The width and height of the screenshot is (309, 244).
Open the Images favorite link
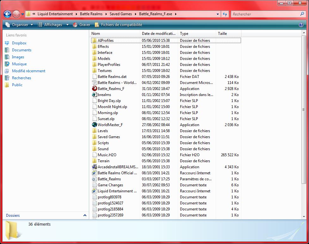[18, 57]
